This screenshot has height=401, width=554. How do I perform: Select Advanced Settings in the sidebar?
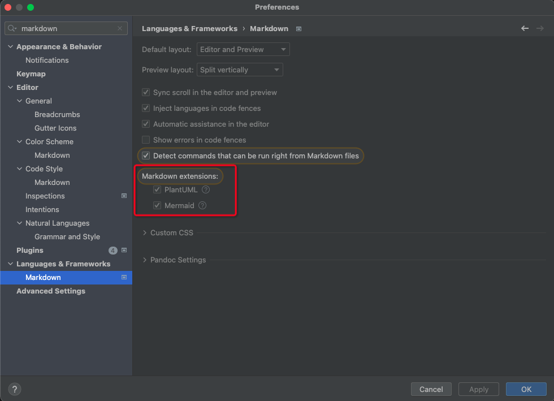point(51,291)
